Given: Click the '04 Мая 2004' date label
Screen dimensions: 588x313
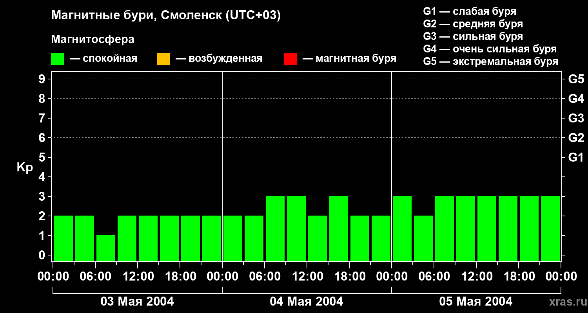Looking at the screenshot, I should point(307,301).
